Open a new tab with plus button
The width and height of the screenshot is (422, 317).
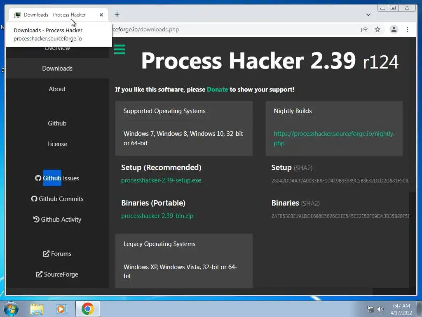point(117,15)
